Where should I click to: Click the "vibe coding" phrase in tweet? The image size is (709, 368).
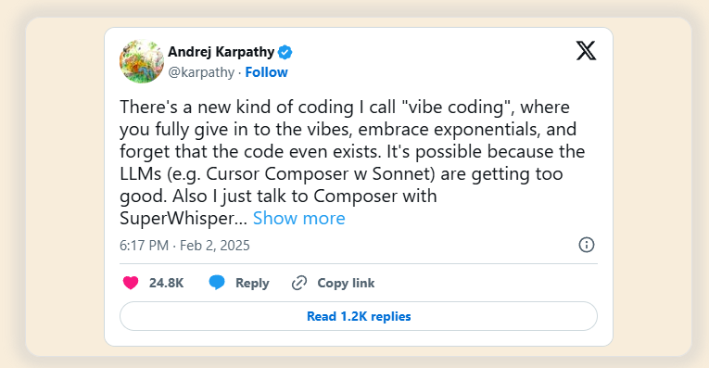pos(458,108)
